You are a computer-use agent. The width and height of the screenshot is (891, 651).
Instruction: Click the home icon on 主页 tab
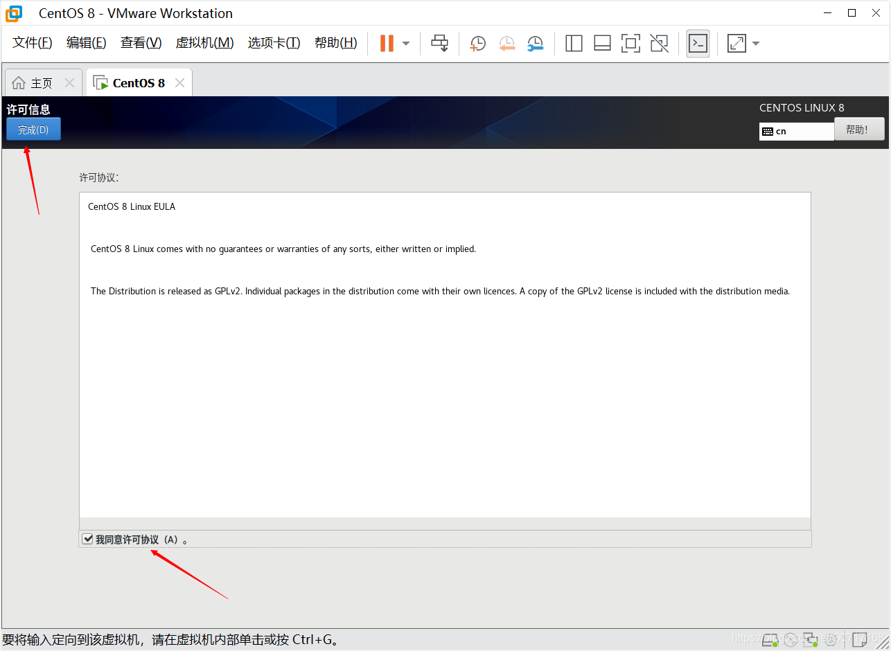point(19,83)
